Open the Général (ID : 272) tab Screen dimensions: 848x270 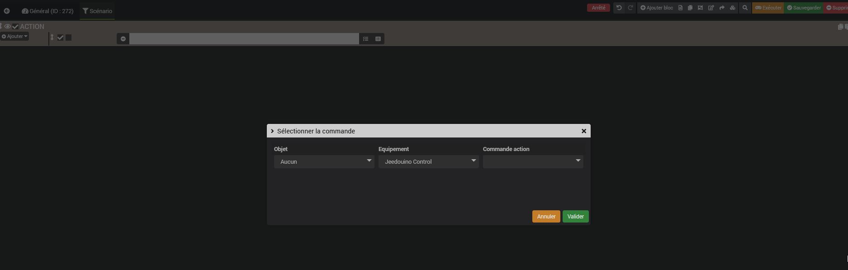tap(47, 11)
